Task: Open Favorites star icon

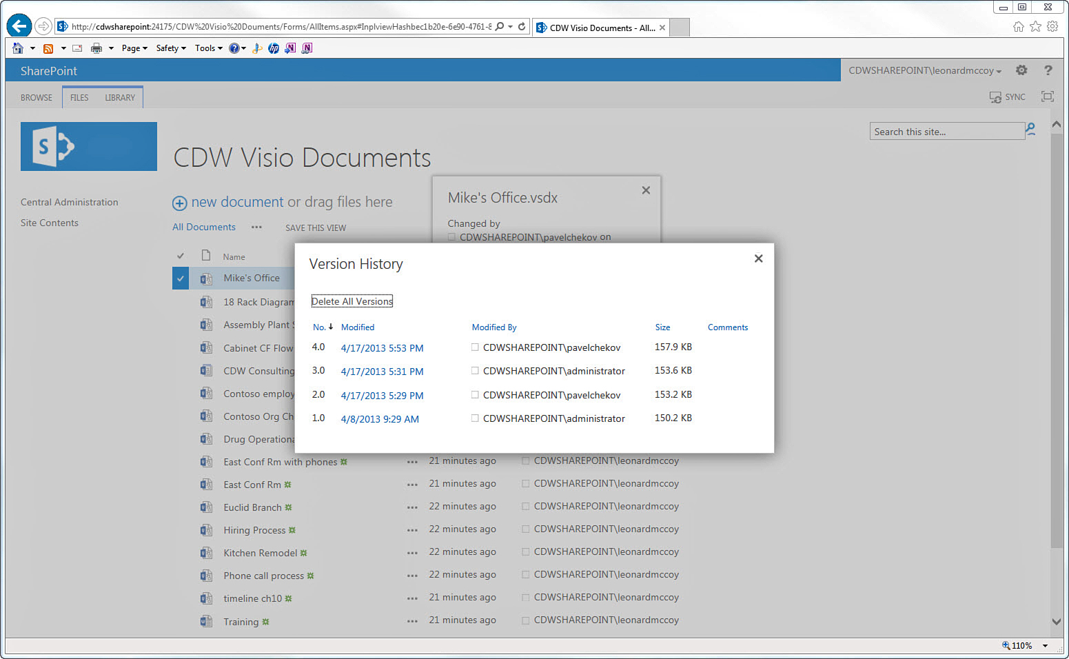Action: (1035, 26)
